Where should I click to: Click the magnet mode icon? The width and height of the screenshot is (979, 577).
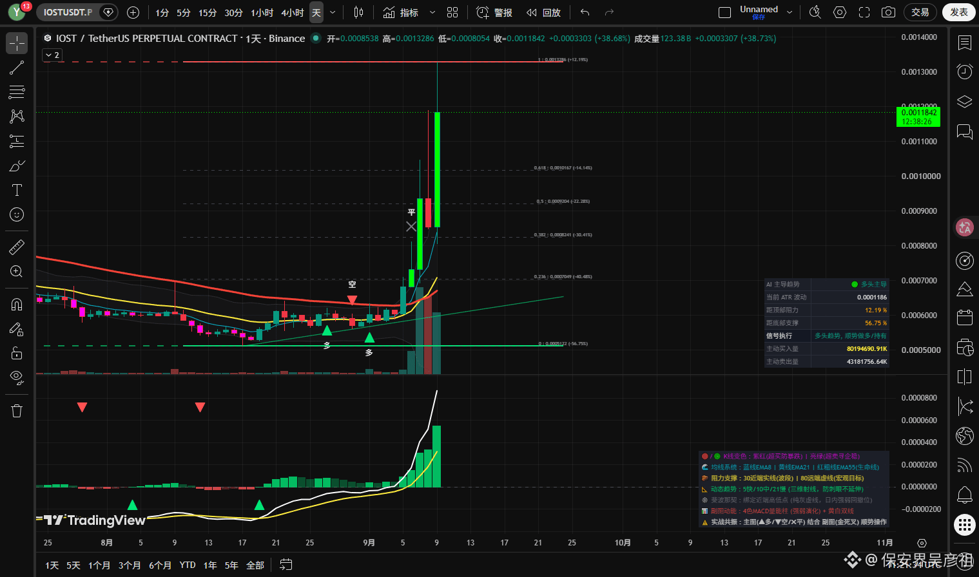click(17, 305)
